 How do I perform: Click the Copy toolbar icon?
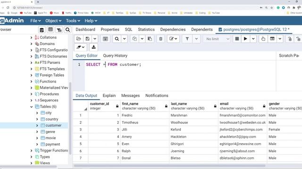134,39
